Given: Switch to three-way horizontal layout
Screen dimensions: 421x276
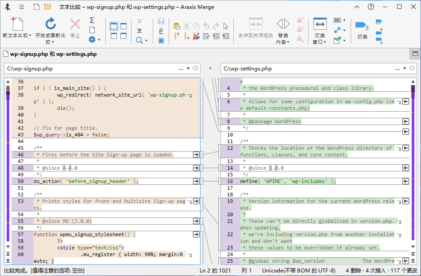Looking at the screenshot, I should [x=124, y=36].
